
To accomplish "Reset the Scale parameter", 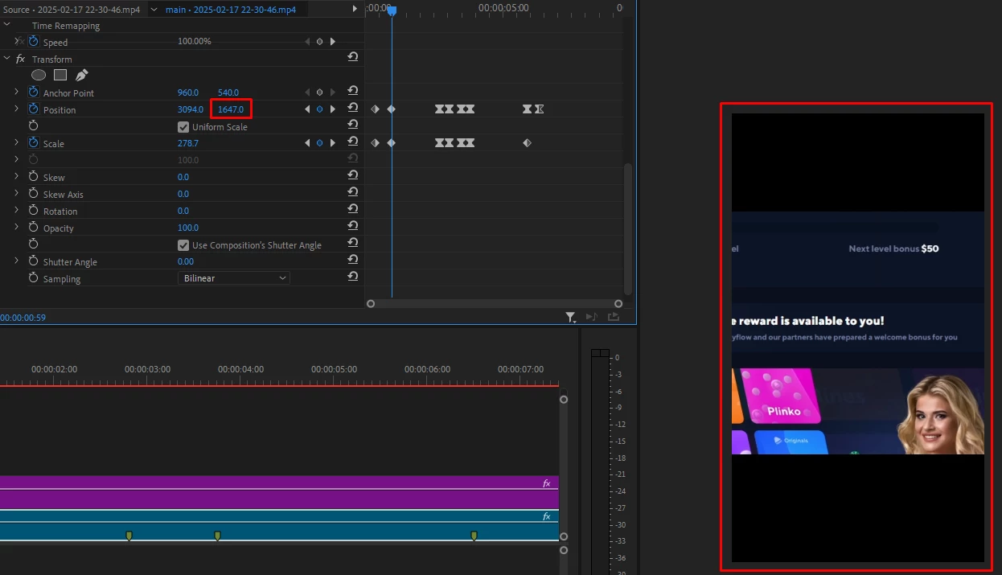I will pos(352,142).
